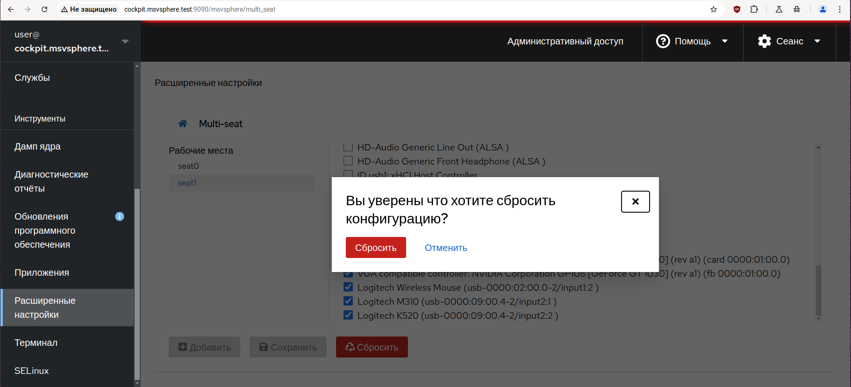Open Терминал in the sidebar
The image size is (851, 387).
pos(36,343)
